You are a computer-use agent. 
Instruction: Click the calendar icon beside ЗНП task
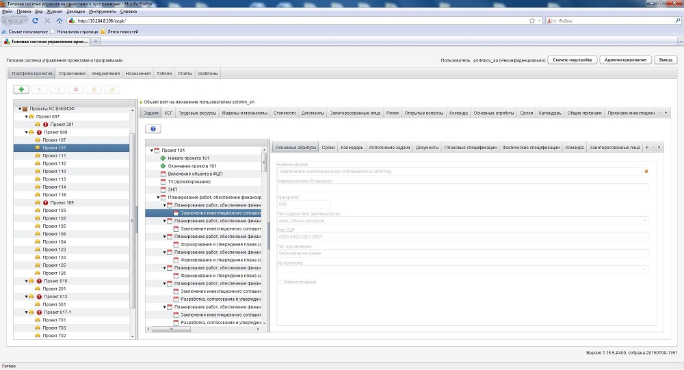click(x=163, y=189)
